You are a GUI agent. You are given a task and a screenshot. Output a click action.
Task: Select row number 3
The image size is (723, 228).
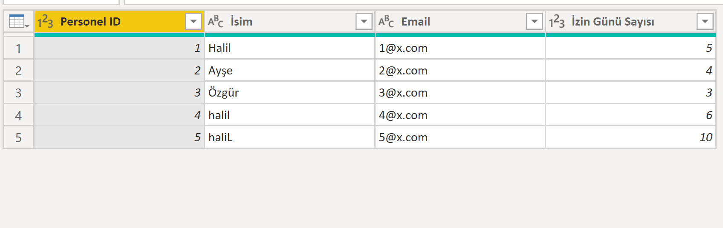[x=18, y=93]
